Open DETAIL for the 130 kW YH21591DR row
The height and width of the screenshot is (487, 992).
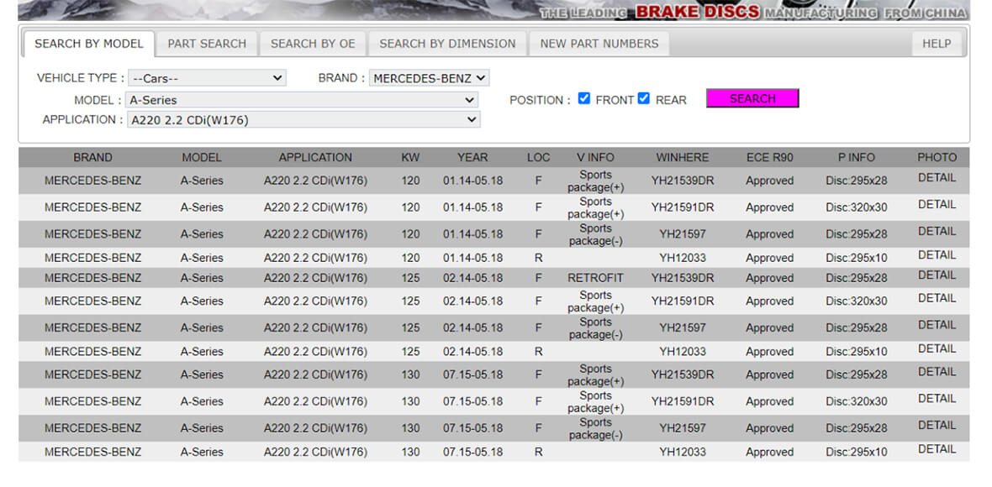pos(937,399)
